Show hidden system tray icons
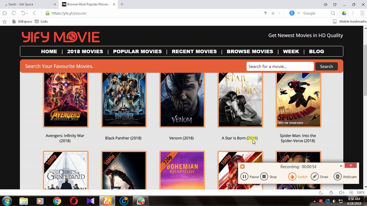The image size is (367, 206). tap(315, 201)
